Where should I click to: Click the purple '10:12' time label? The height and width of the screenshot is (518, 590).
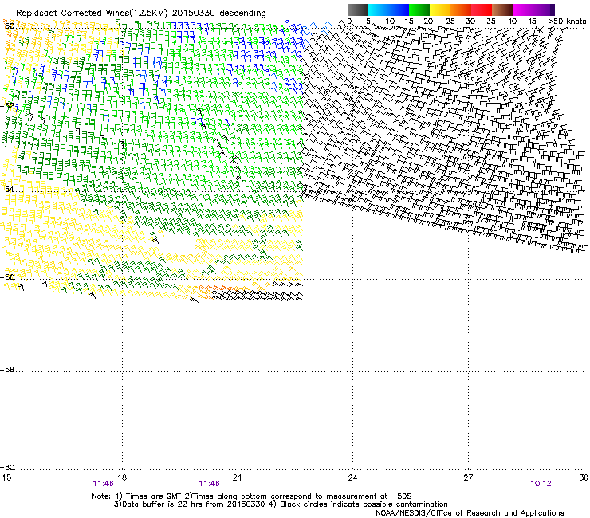point(541,484)
